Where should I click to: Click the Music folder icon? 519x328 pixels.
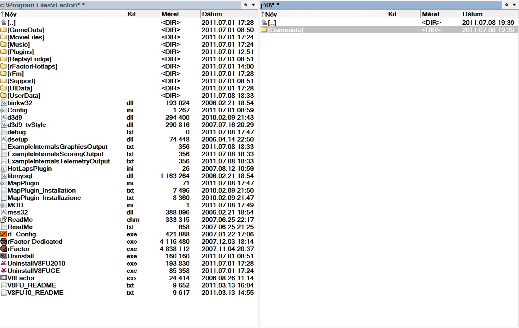[x=4, y=45]
